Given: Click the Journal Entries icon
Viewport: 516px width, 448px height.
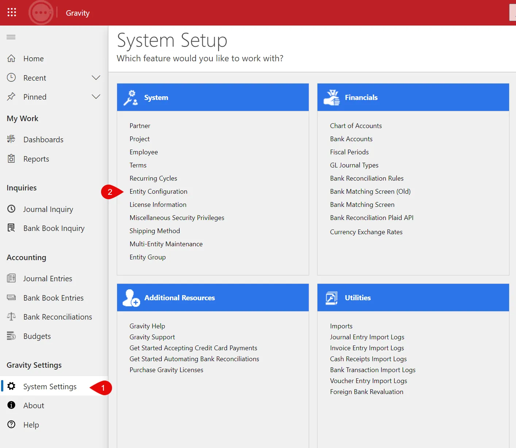Looking at the screenshot, I should pos(11,278).
